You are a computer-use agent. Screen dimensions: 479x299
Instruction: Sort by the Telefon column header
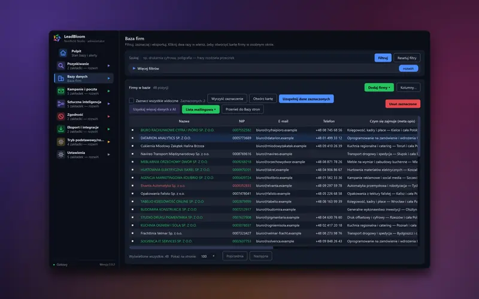point(329,121)
